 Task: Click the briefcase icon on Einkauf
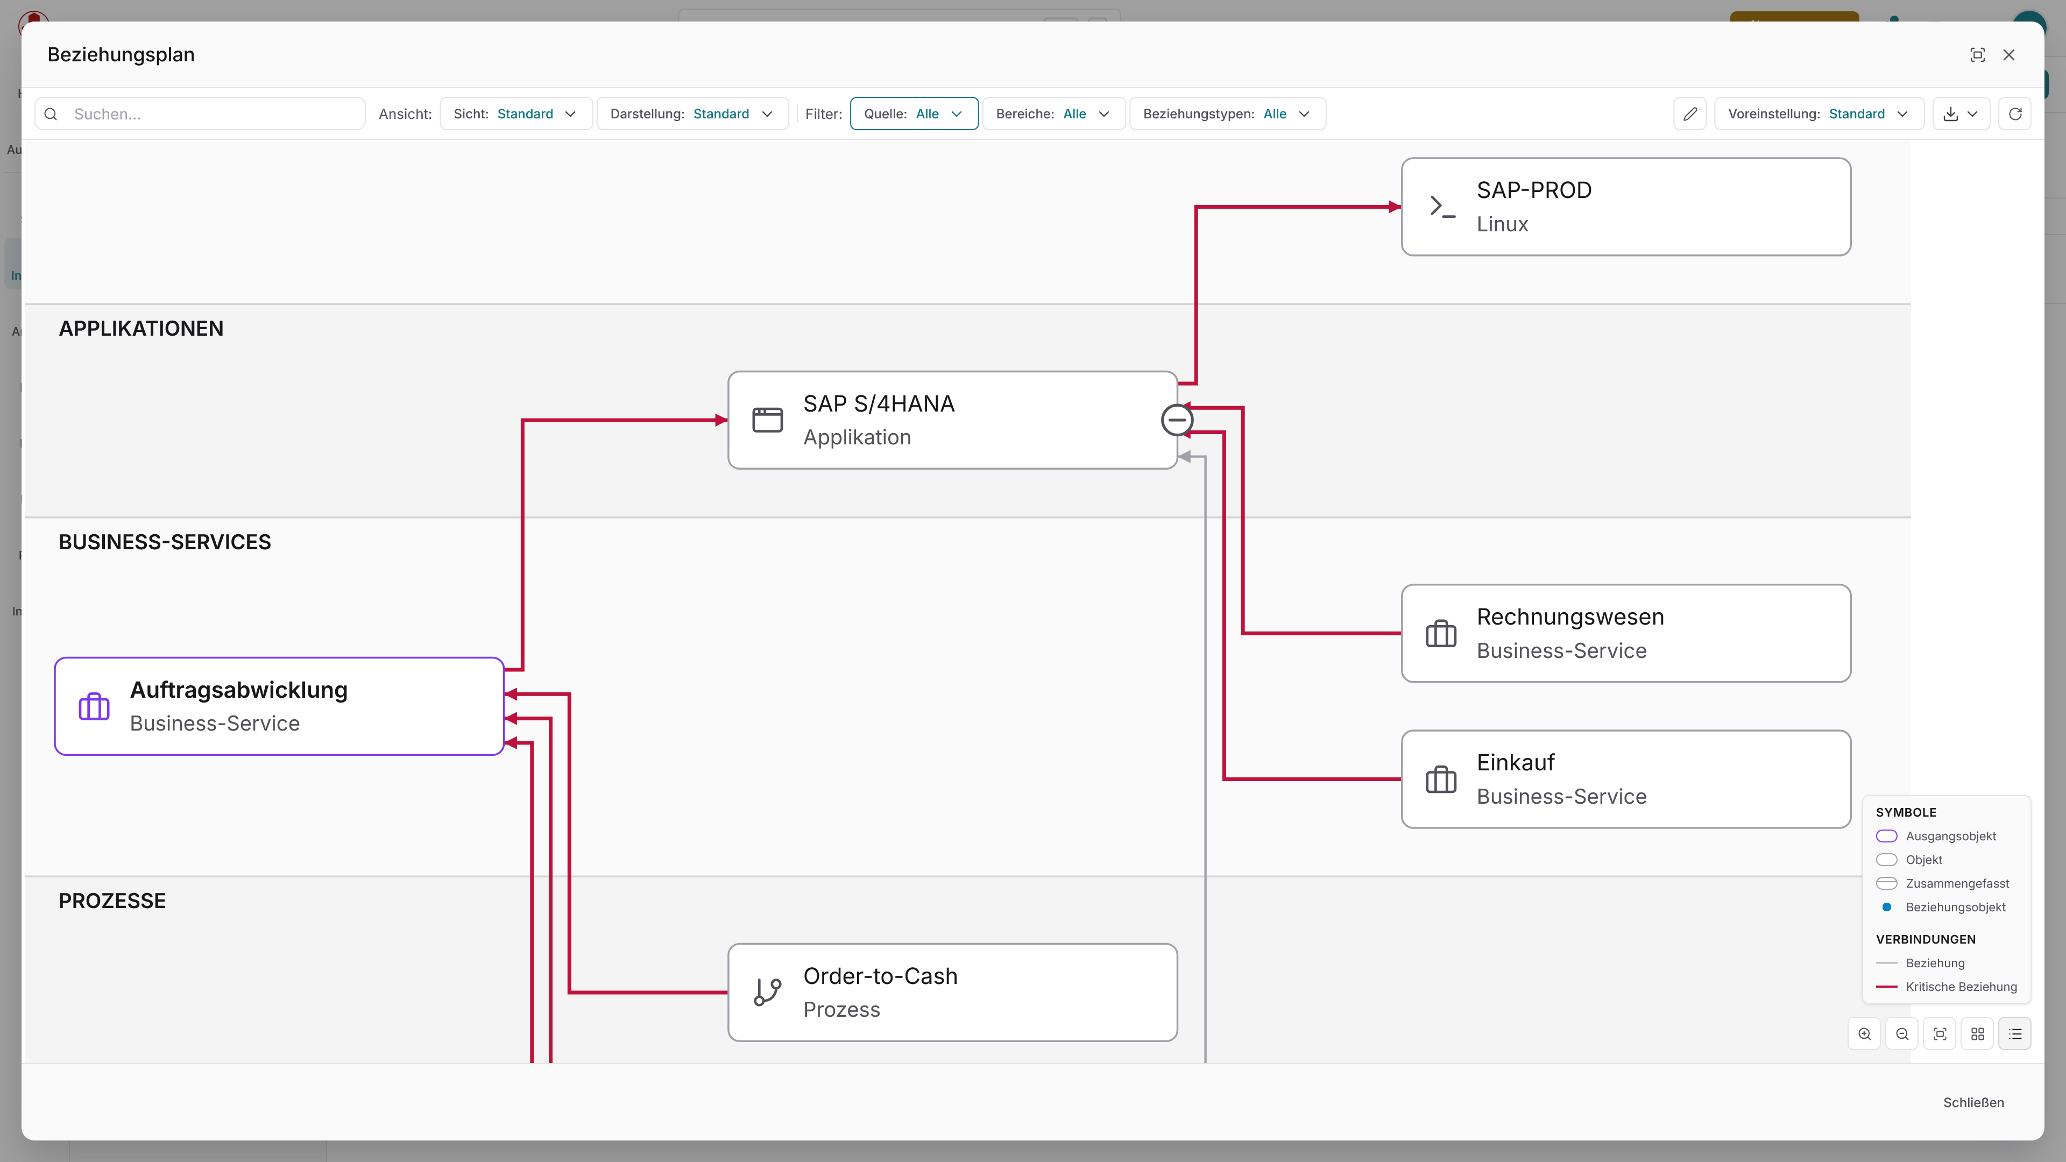coord(1441,780)
